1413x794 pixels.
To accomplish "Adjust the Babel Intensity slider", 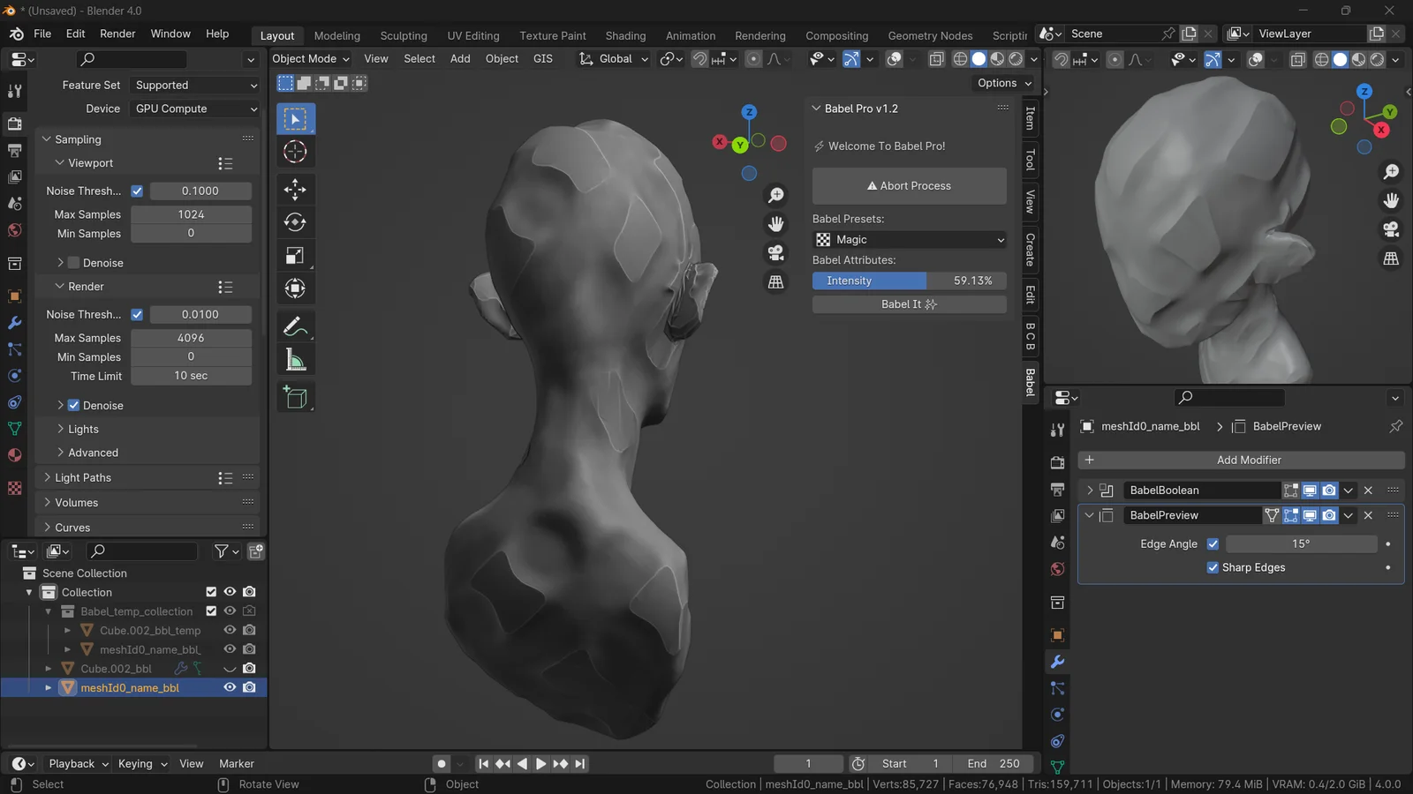I will tap(909, 281).
